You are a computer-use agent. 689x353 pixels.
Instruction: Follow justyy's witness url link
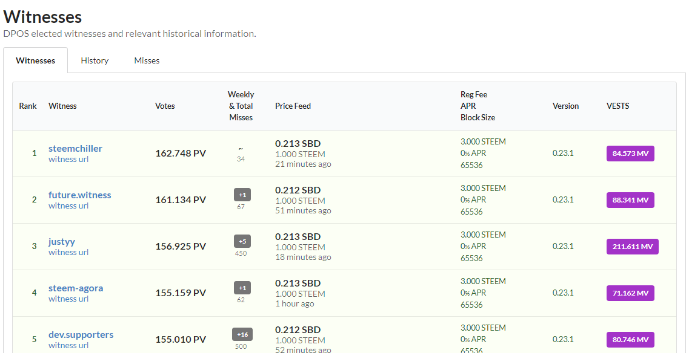(68, 252)
